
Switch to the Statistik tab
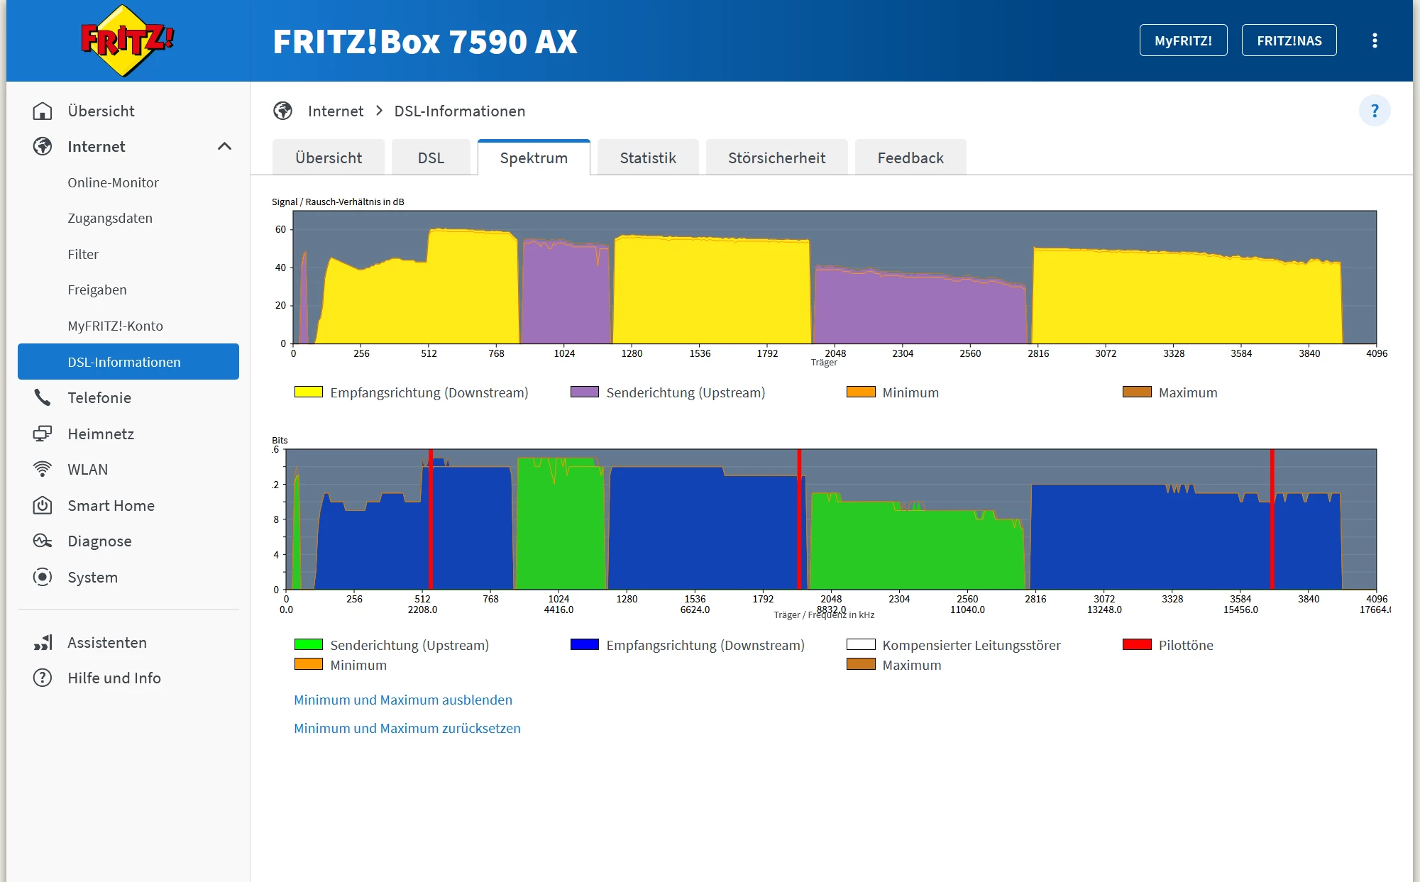coord(647,158)
